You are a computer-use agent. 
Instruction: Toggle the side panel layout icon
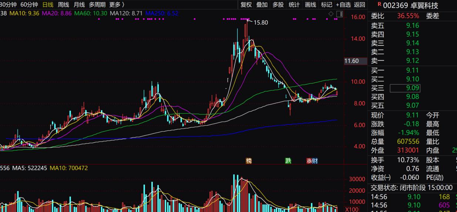click(x=339, y=14)
